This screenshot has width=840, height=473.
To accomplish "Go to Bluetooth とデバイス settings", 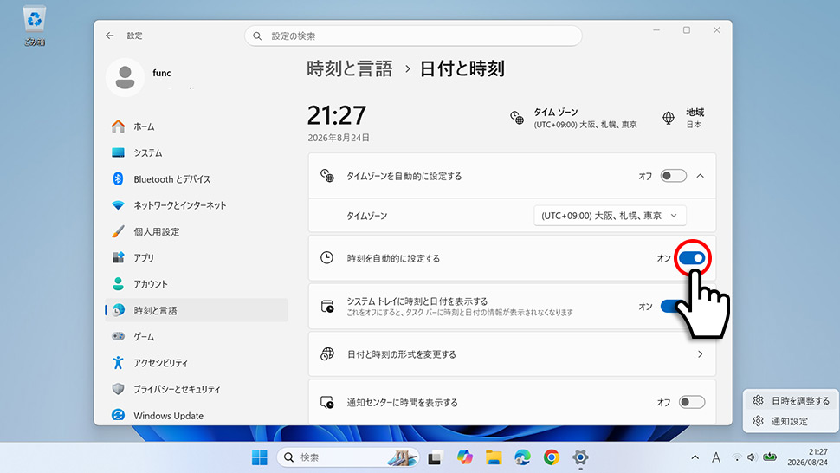I will point(196,179).
